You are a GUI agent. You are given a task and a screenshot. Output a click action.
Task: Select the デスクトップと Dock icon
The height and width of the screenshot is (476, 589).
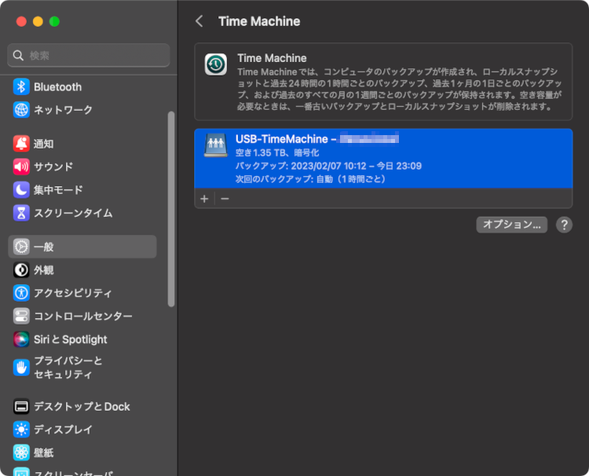[x=21, y=406]
